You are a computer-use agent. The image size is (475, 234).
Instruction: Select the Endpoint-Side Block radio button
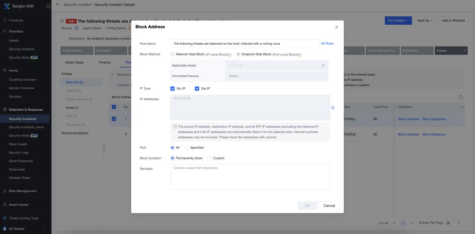point(239,54)
